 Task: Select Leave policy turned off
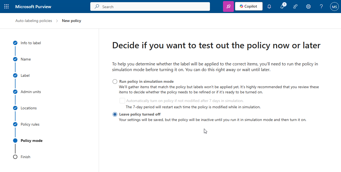click(115, 114)
